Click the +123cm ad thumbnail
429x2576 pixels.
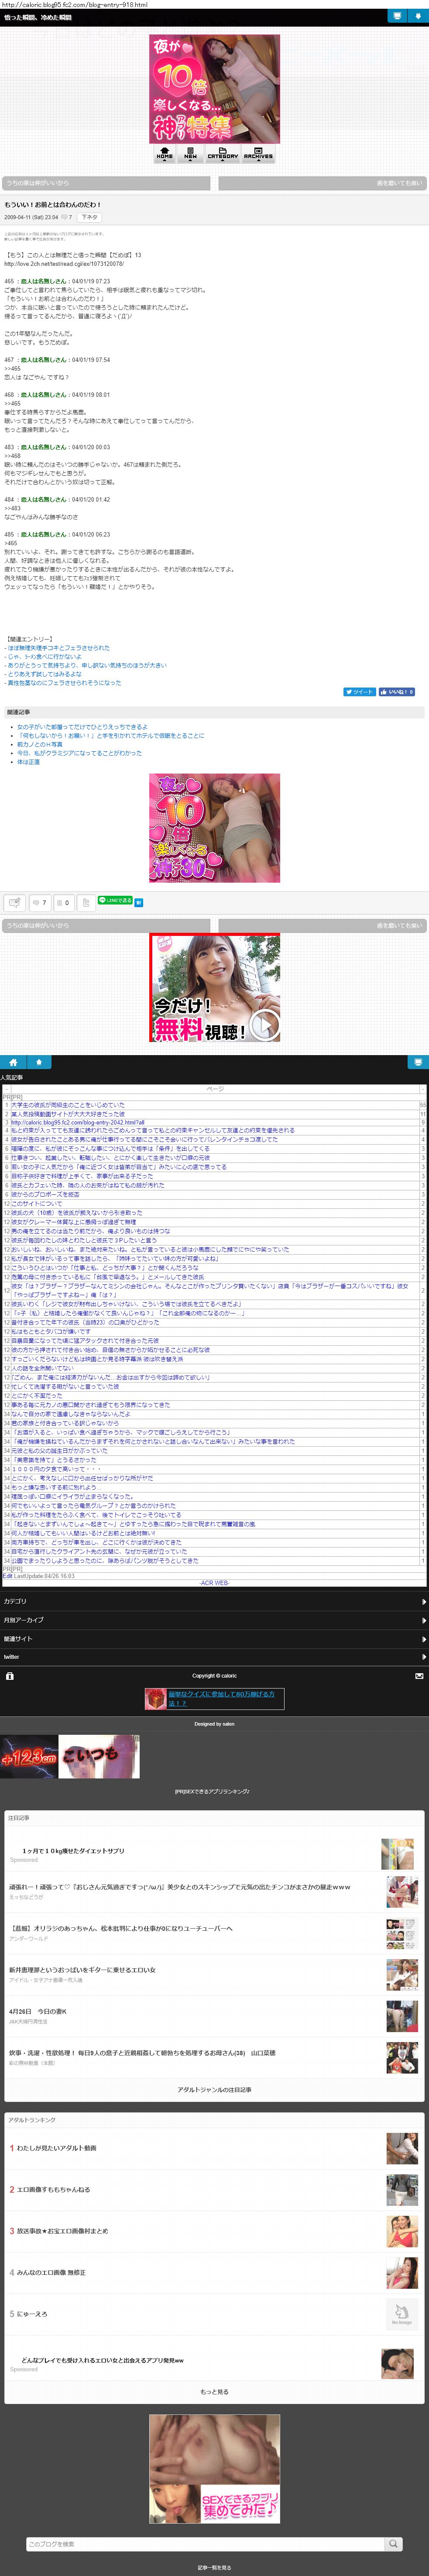(29, 1756)
